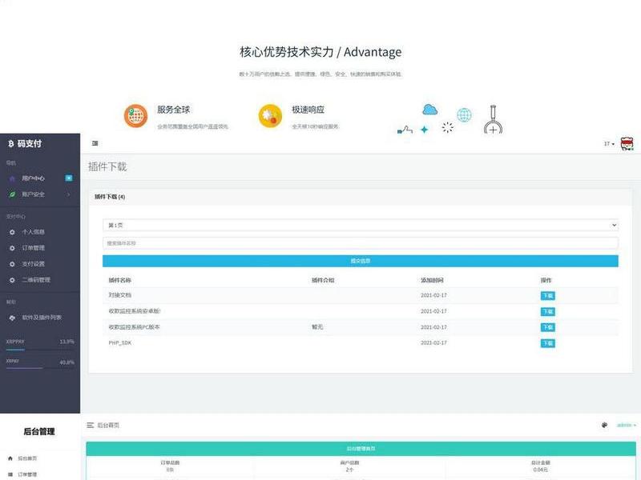641x480 pixels.
Task: Open the admin account dropdown
Action: [x=627, y=426]
